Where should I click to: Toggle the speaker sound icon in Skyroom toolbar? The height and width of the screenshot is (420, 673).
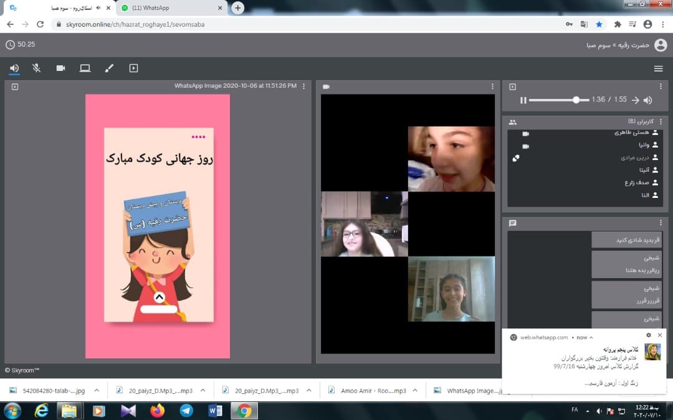pos(14,68)
